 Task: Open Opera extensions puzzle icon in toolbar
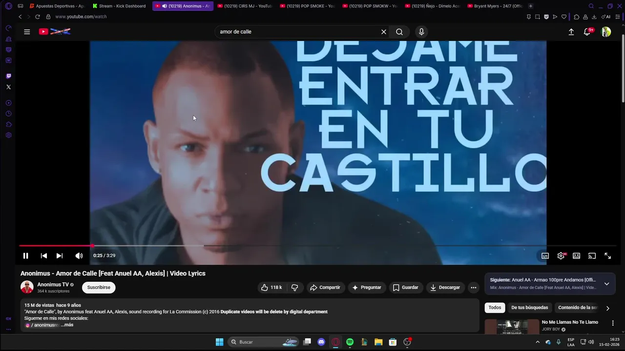click(576, 17)
